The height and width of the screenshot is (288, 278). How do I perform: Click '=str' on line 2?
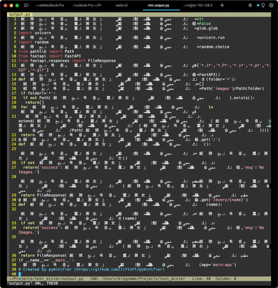[199, 19]
